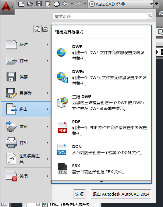163x207 pixels.
Task: Select the PDF export option
Action: (101, 127)
